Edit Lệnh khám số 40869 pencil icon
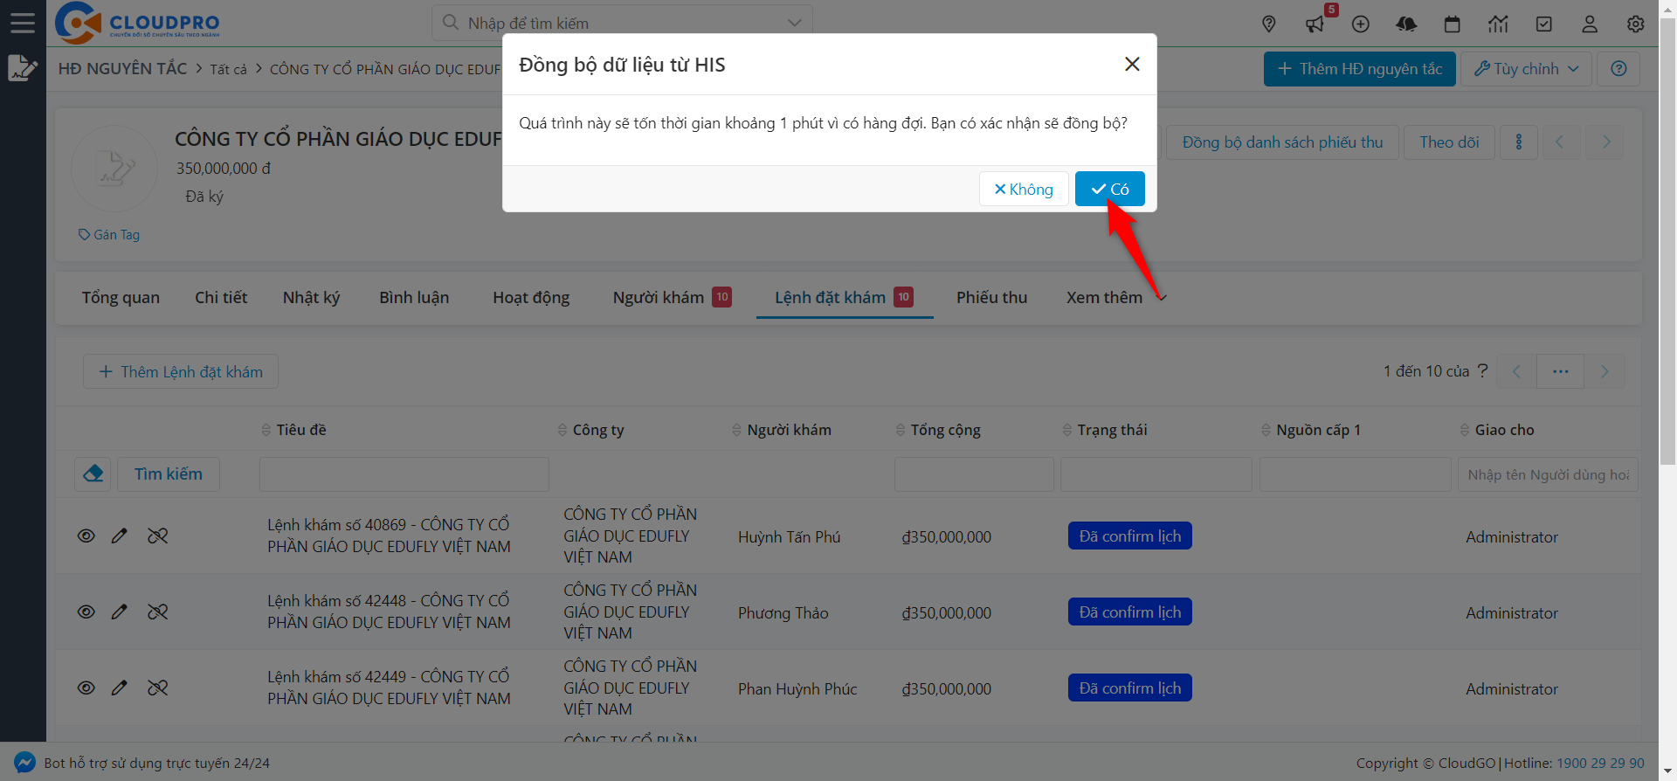1677x781 pixels. point(120,536)
